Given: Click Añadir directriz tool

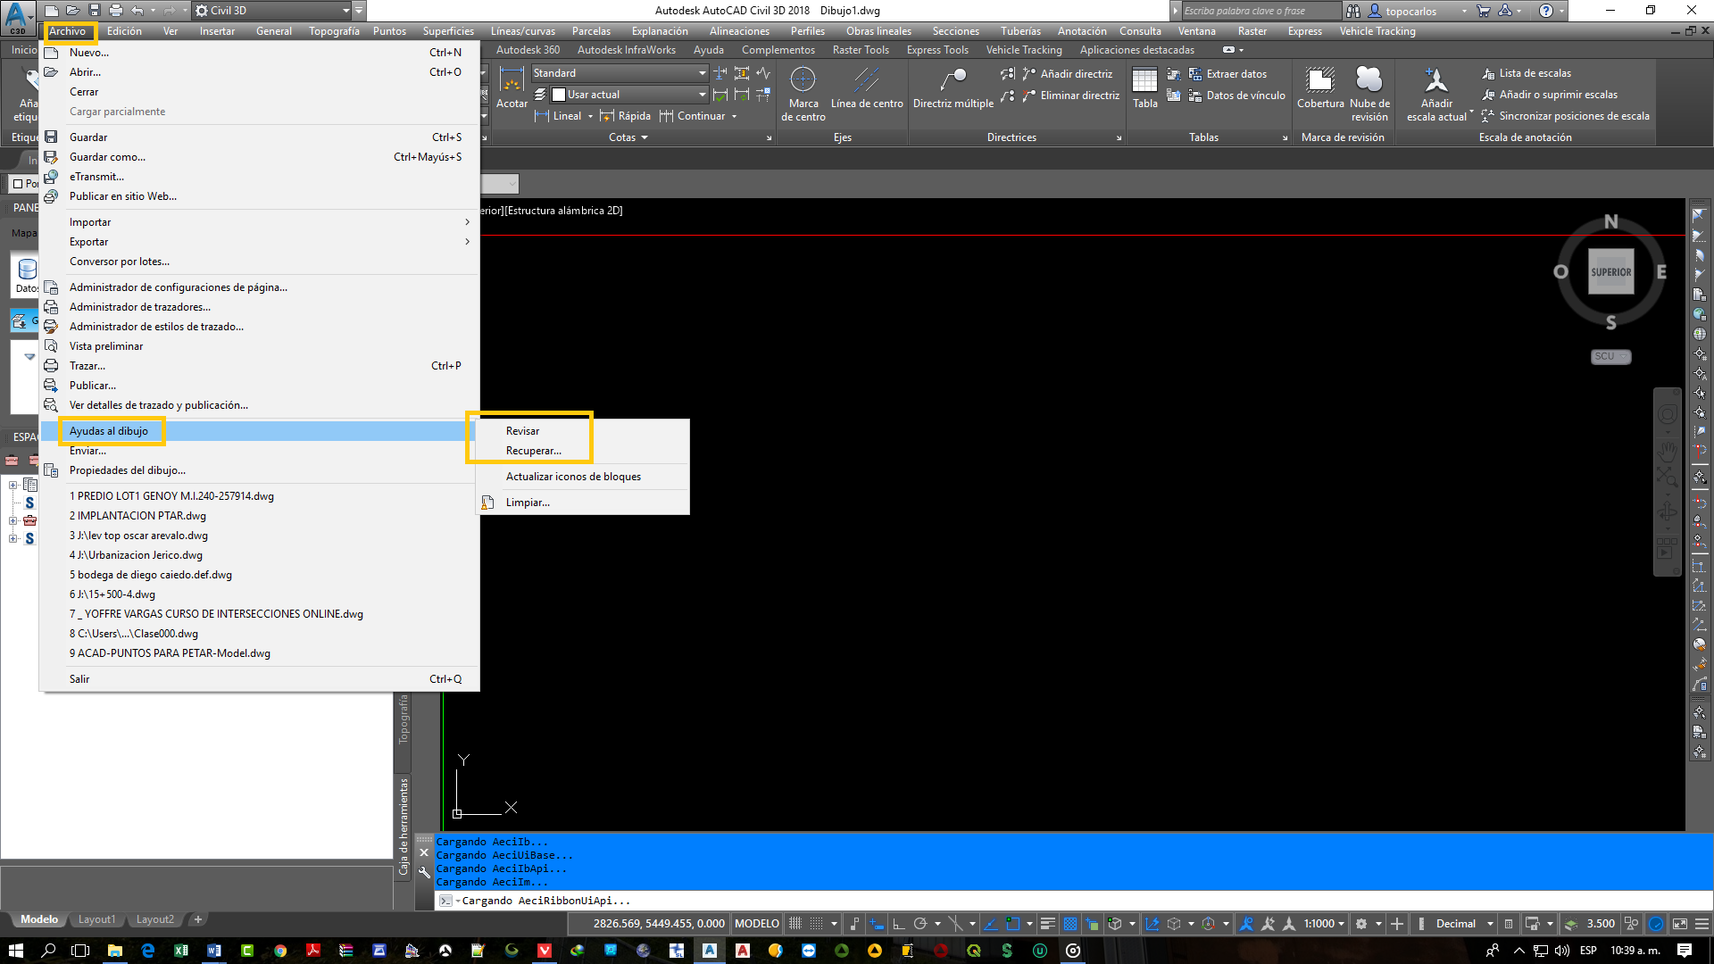Looking at the screenshot, I should [x=1068, y=74].
